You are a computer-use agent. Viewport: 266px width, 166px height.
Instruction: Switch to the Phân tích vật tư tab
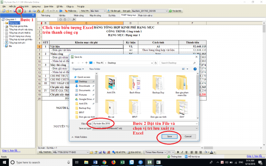tap(145, 15)
